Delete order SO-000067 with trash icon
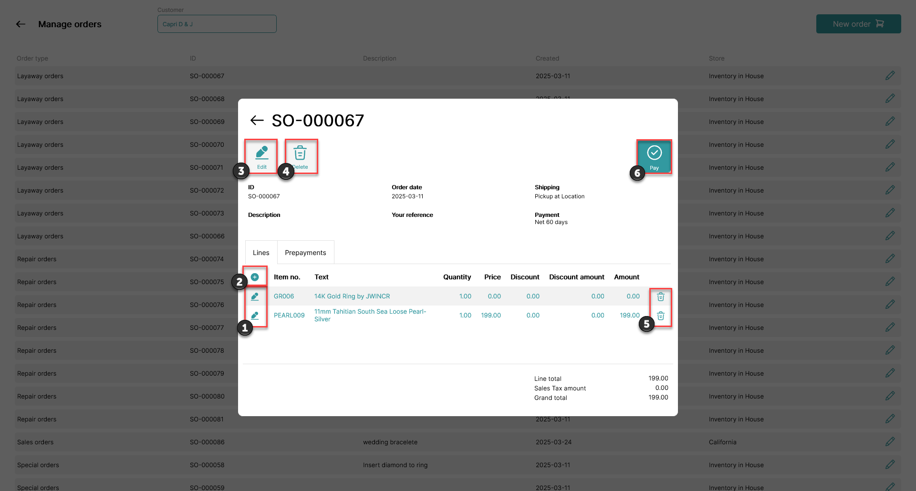 point(300,157)
